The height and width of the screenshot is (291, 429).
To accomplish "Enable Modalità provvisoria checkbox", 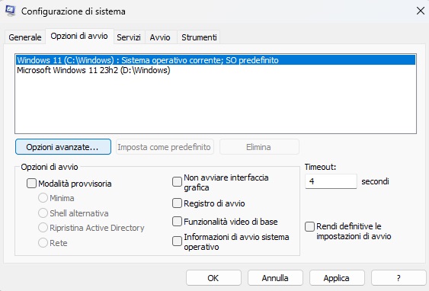I will click(x=31, y=184).
